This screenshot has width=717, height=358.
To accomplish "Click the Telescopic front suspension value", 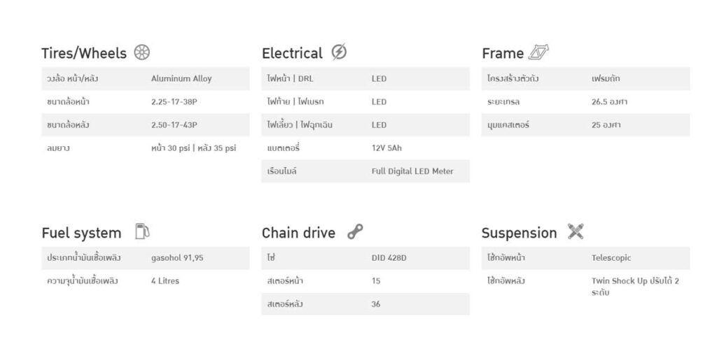I will click(x=611, y=258).
